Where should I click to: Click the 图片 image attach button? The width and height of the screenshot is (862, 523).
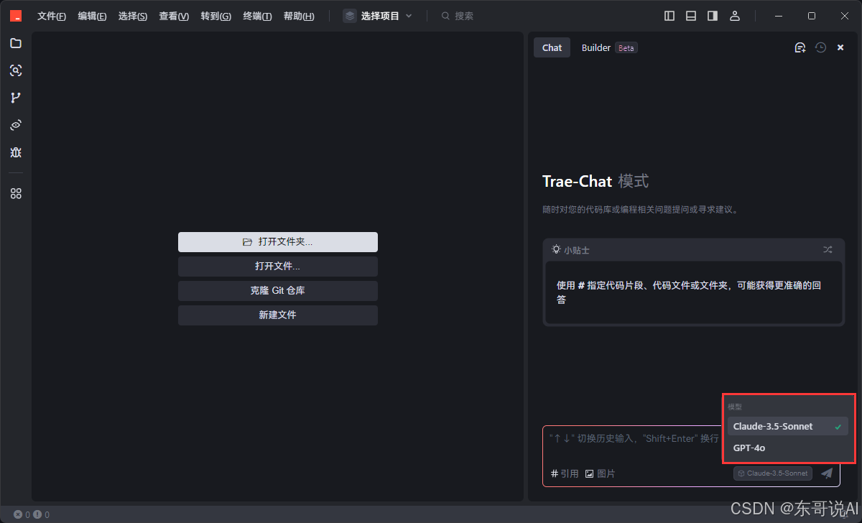(x=600, y=473)
